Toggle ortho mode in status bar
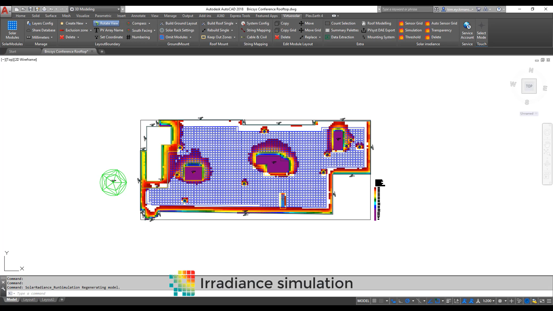The image size is (553, 311). [400, 301]
